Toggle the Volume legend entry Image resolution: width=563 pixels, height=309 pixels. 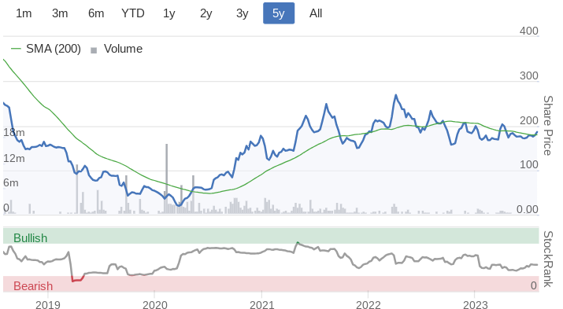[117, 49]
